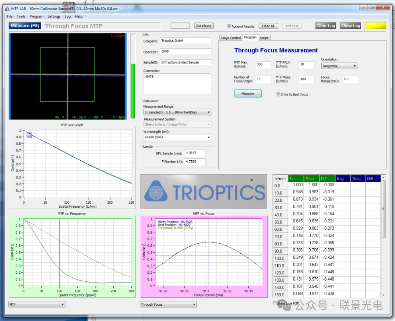Open the Through Focus graph type dropdown
The image size is (395, 321).
pos(168,304)
